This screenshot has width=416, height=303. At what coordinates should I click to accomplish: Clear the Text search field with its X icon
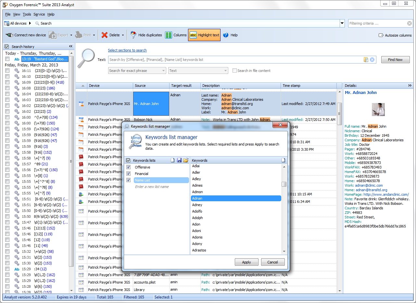click(x=372, y=60)
